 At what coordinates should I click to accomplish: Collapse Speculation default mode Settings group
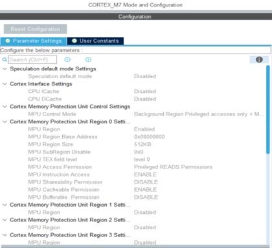pos(5,69)
